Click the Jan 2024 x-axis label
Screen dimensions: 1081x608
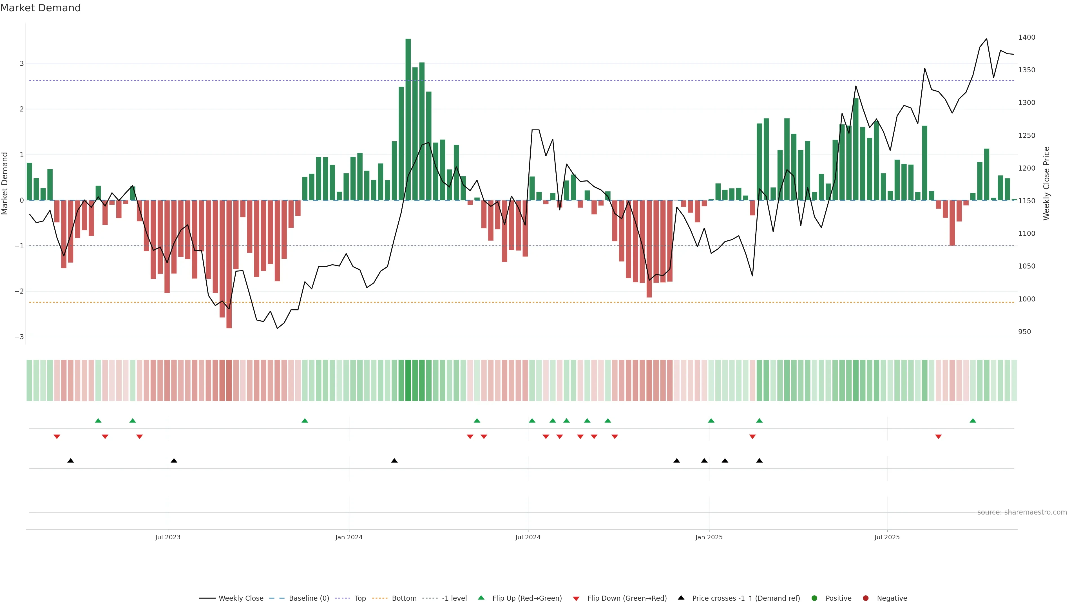[349, 537]
